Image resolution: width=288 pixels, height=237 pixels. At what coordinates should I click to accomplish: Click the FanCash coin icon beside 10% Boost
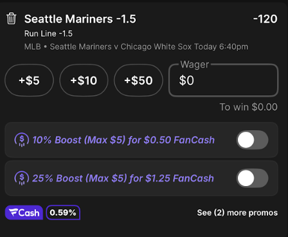click(22, 140)
